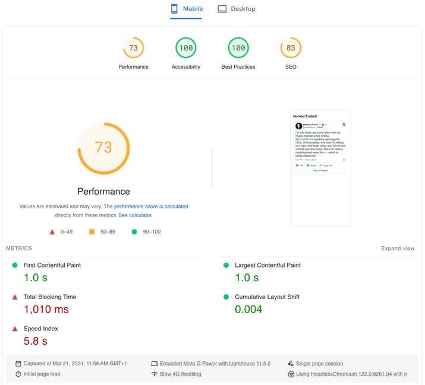The image size is (425, 385).
Task: Click the 50–89 legend range label
Action: pos(108,232)
